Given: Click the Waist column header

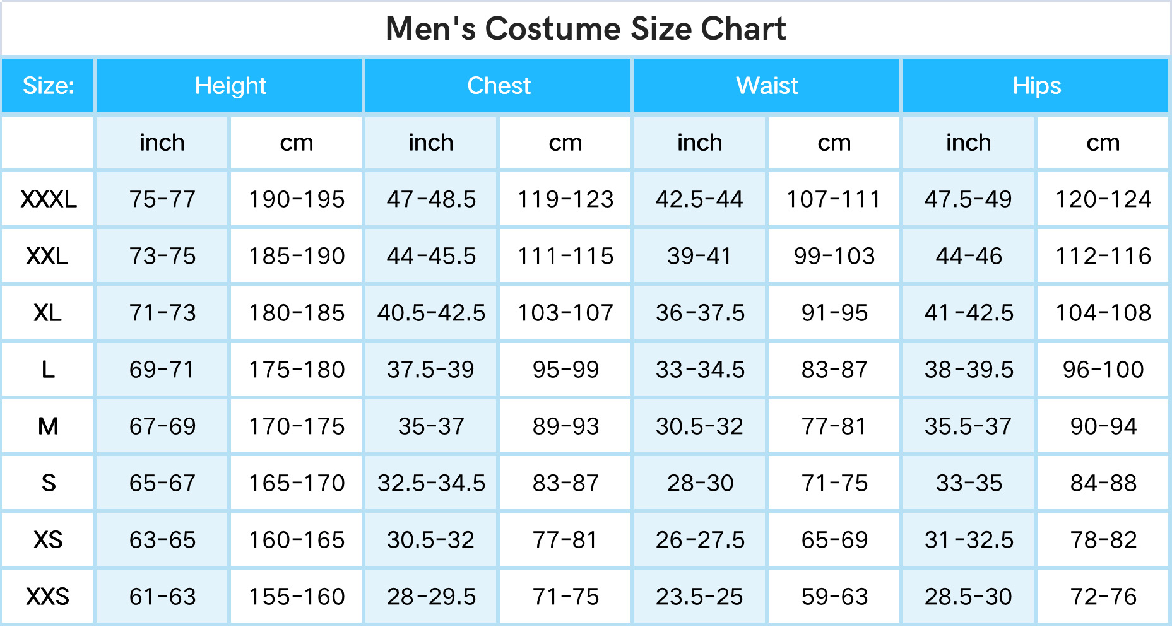Looking at the screenshot, I should [767, 86].
